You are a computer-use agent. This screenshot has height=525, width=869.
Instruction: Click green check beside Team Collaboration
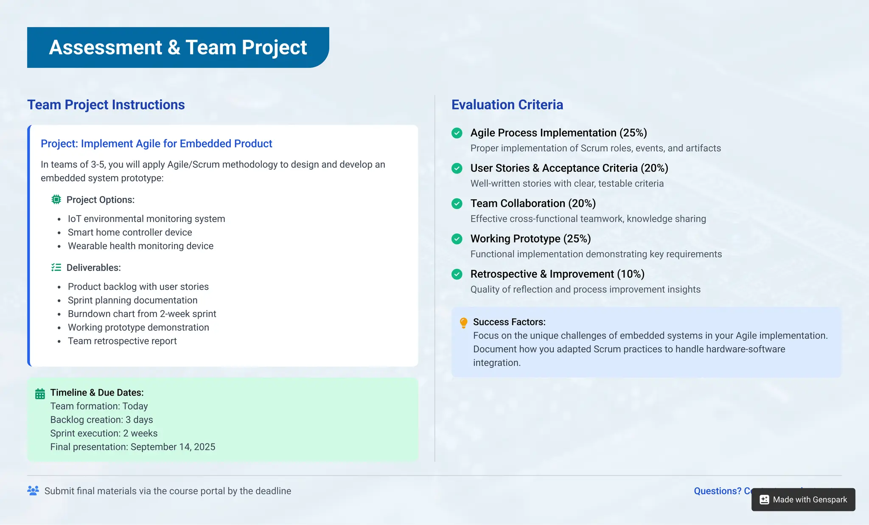click(x=457, y=204)
